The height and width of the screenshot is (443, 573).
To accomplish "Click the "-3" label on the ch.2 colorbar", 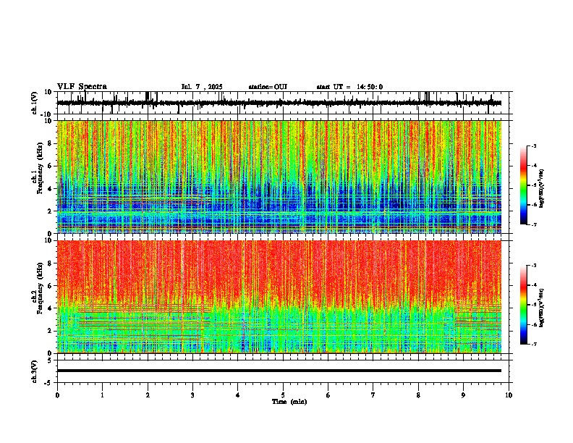I will pyautogui.click(x=533, y=266).
